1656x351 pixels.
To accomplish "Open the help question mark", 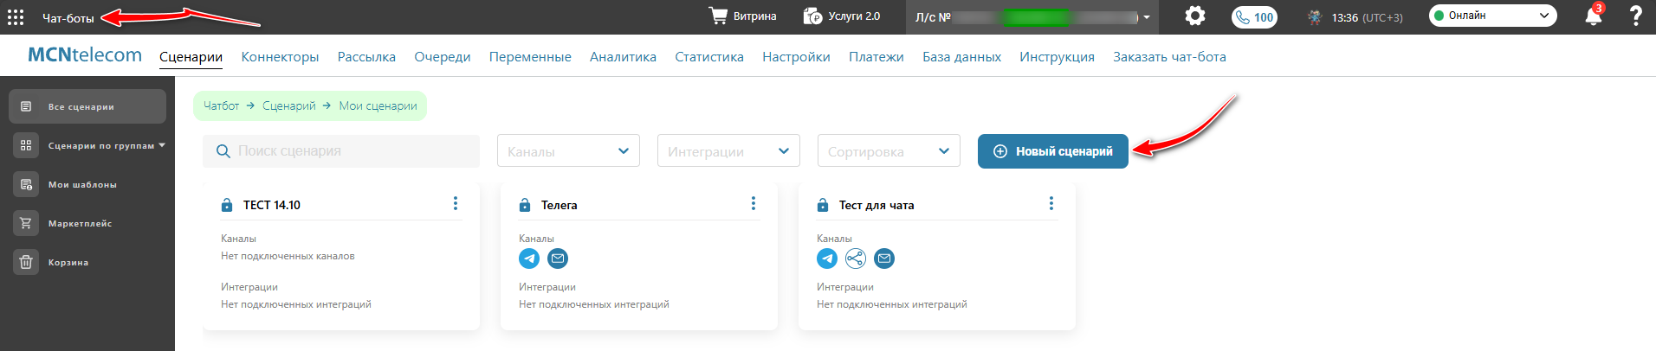I will click(x=1635, y=16).
